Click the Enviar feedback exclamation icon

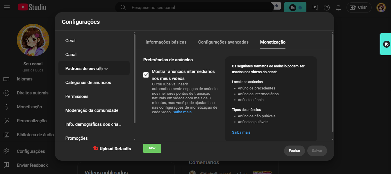7,165
